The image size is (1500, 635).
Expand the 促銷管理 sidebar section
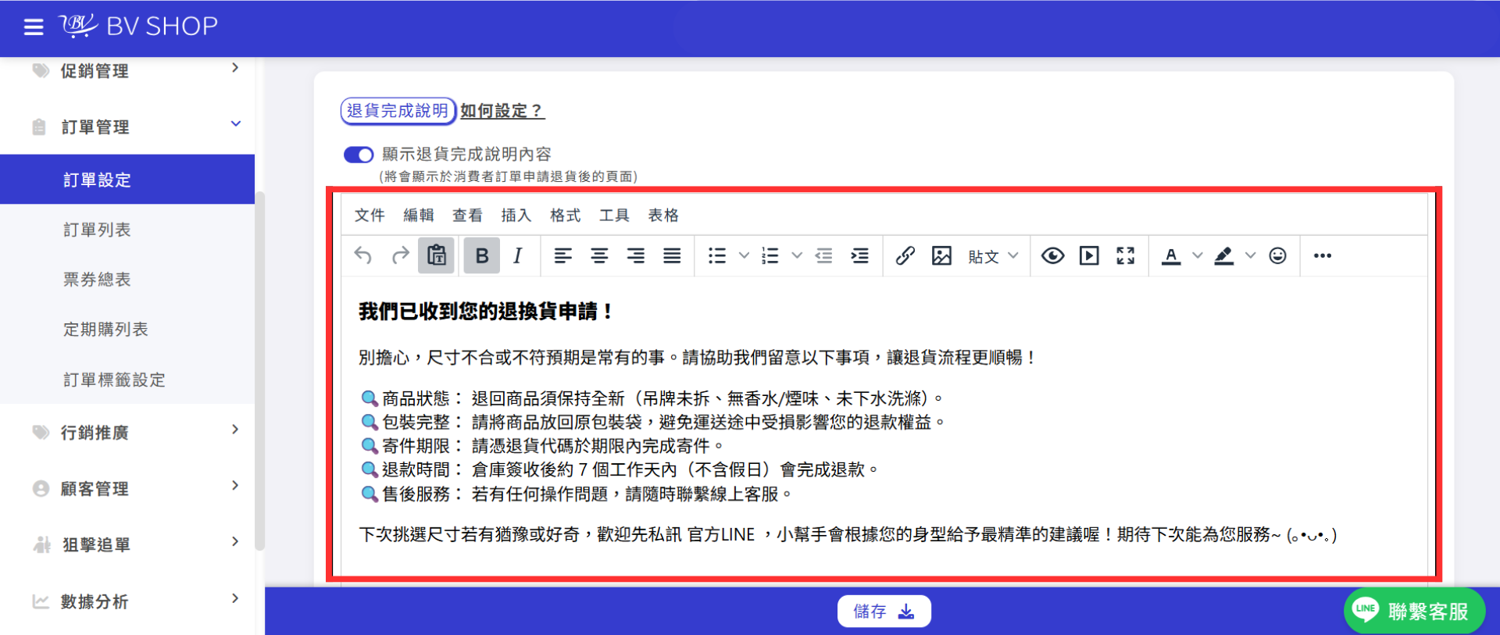(127, 70)
